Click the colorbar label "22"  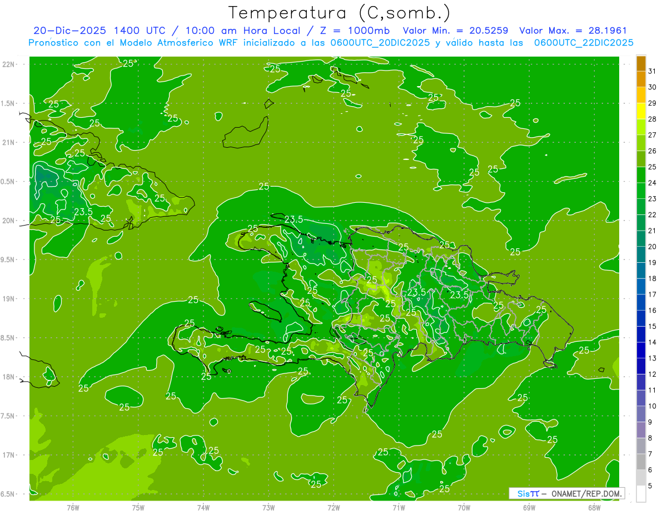pos(653,214)
